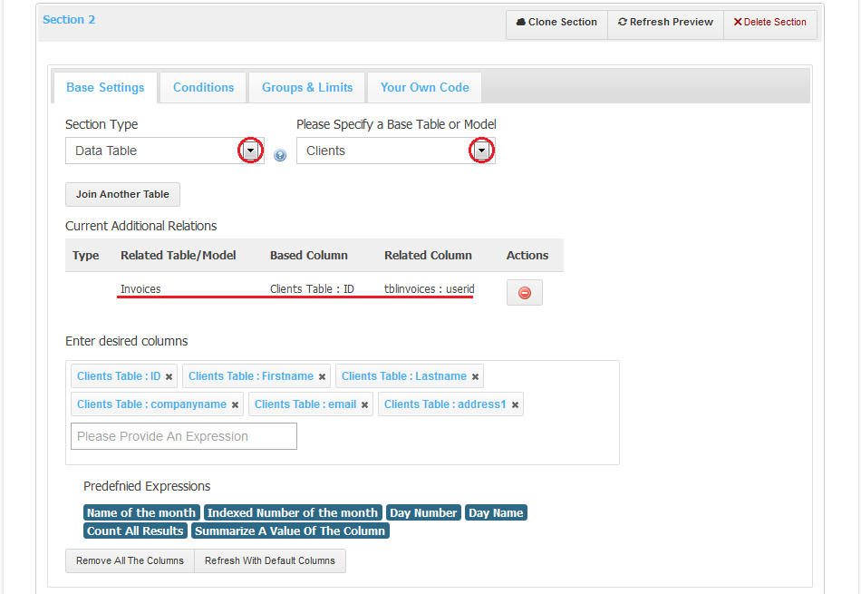Open the Base Table or Model dropdown arrow

pyautogui.click(x=481, y=151)
